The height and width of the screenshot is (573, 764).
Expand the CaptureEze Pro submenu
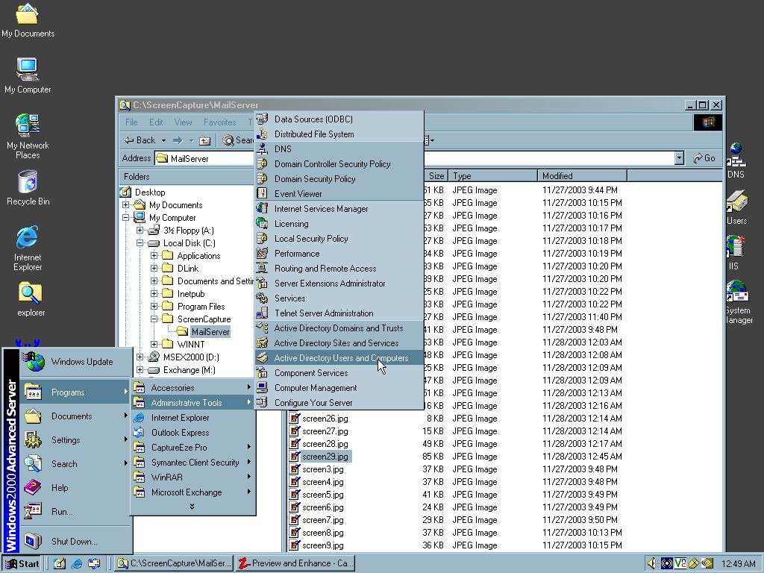point(193,448)
